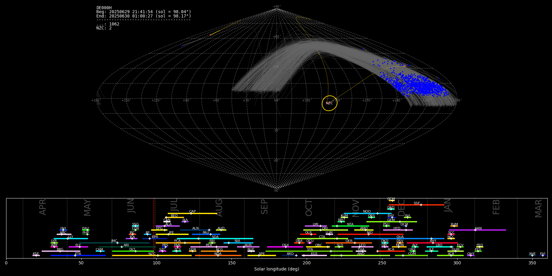Click the BEQ shower label
Viewport: 552px width, 276px height.
[x=174, y=216]
